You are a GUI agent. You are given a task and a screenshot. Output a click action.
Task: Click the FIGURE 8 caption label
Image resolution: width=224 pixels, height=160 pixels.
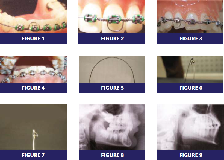click(x=112, y=155)
